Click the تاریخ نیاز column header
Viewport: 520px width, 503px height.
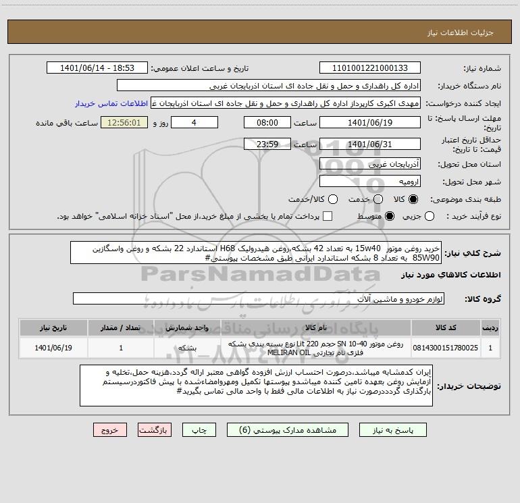coord(53,328)
